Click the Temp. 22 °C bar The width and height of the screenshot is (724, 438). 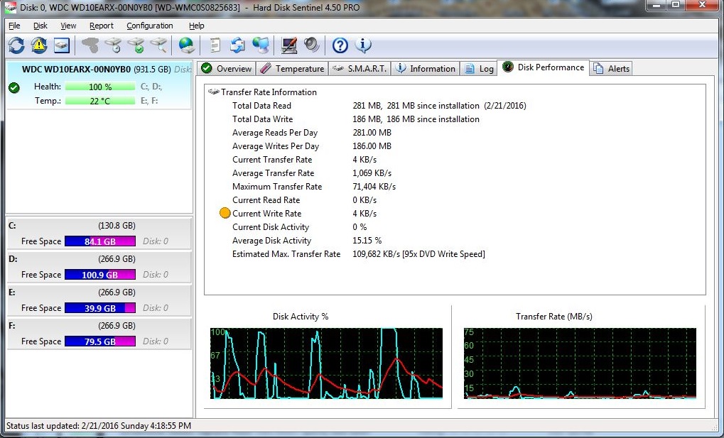pos(100,101)
